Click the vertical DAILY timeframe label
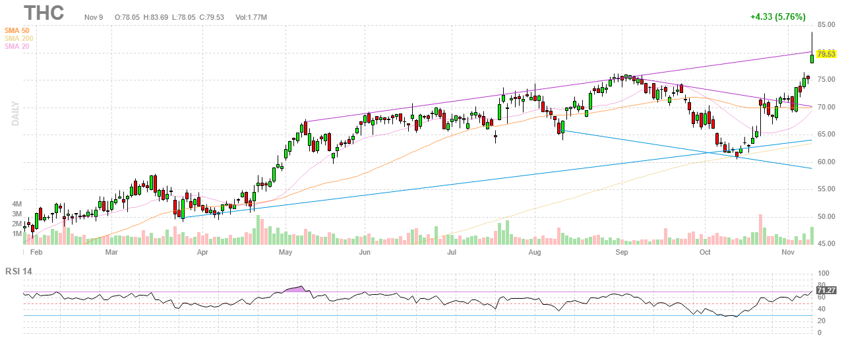844x343 pixels. tap(15, 113)
